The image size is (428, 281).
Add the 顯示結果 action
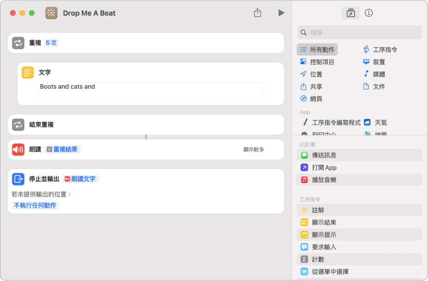360,222
